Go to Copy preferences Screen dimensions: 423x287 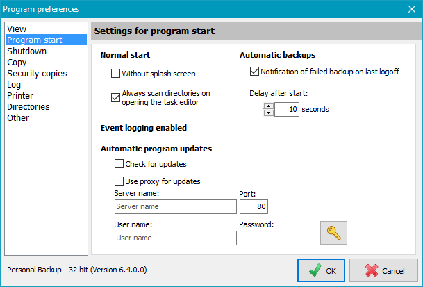[46, 62]
